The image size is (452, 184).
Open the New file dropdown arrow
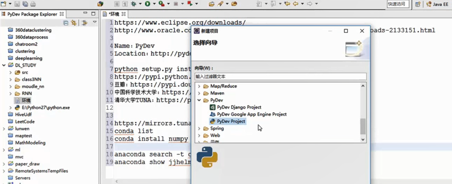[10, 4]
